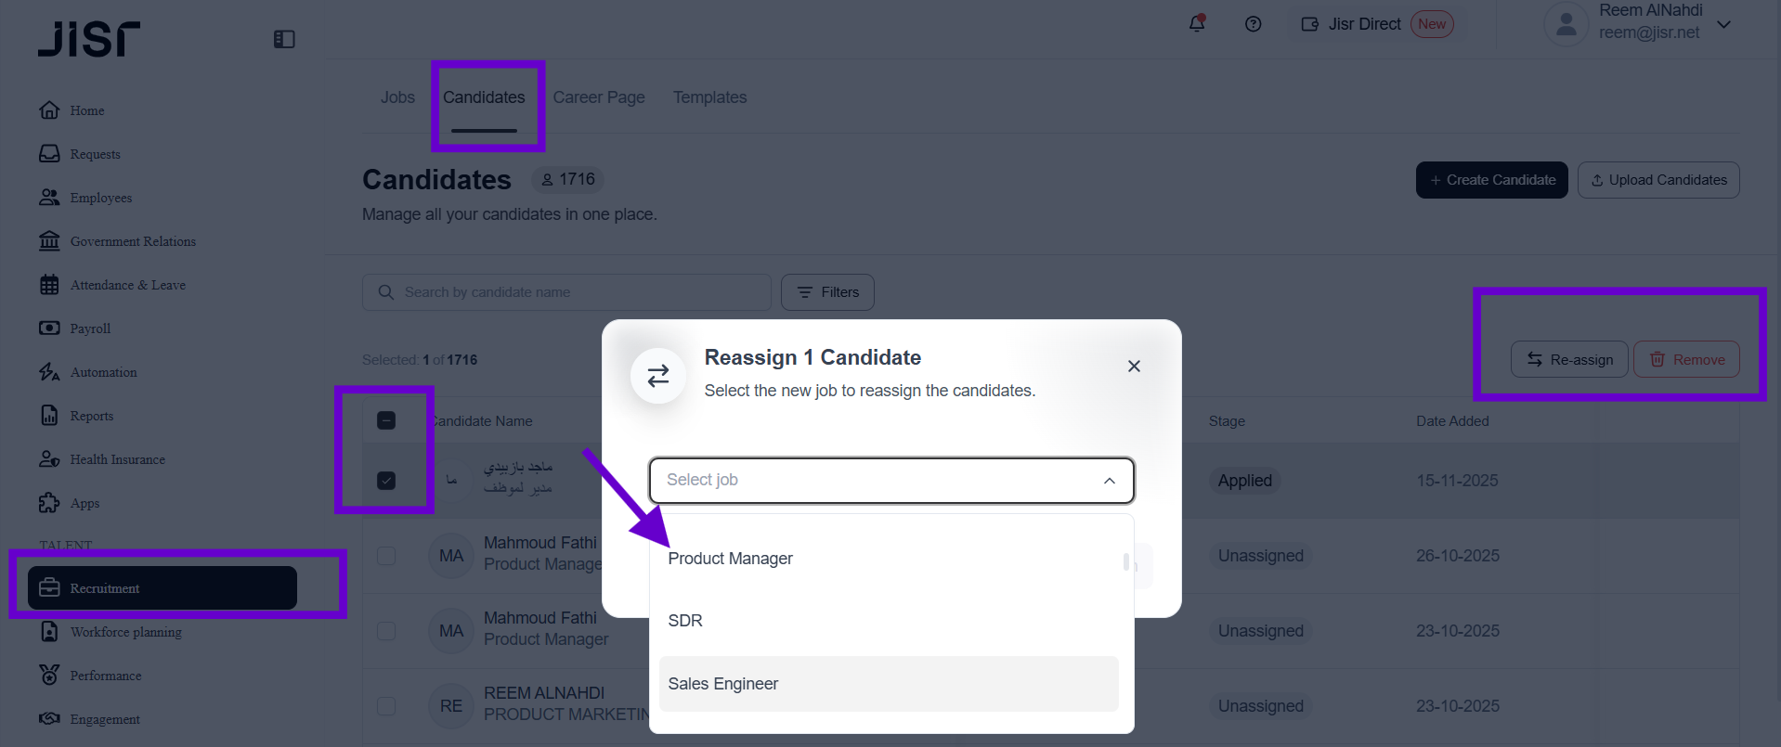The height and width of the screenshot is (747, 1781).
Task: Switch to the Career Page tab
Action: tap(599, 97)
